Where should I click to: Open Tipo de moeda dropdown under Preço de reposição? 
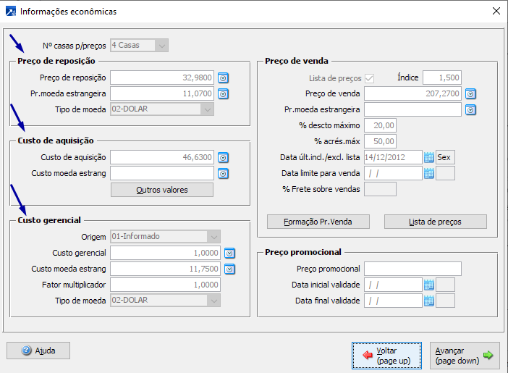pyautogui.click(x=208, y=109)
